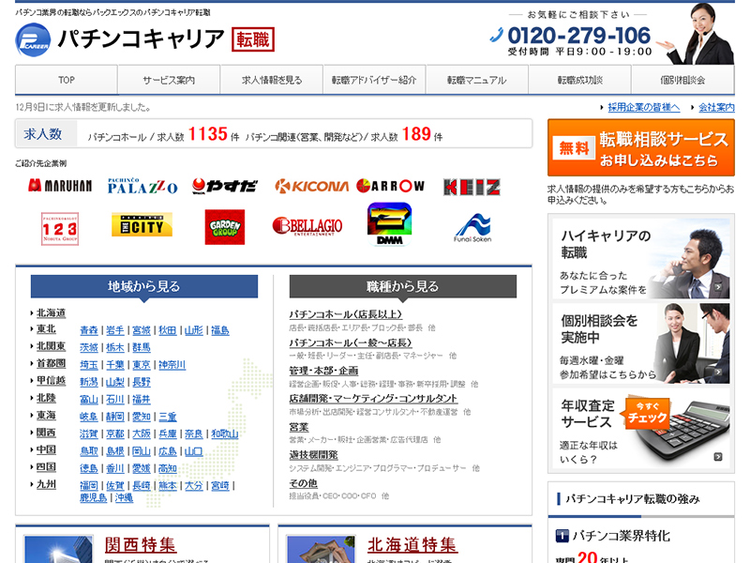Image resolution: width=750 pixels, height=563 pixels.
Task: Choose 沖縄 prefecture link
Action: coord(124,498)
